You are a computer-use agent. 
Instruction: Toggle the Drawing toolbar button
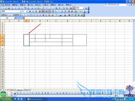[x=74, y=8]
